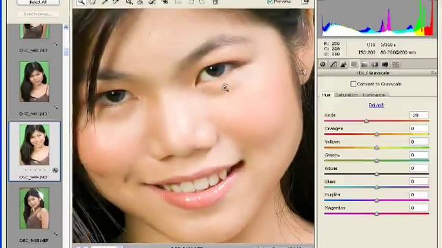This screenshot has width=442, height=248.
Task: Click the Greens hue slider handle
Action: 376,161
